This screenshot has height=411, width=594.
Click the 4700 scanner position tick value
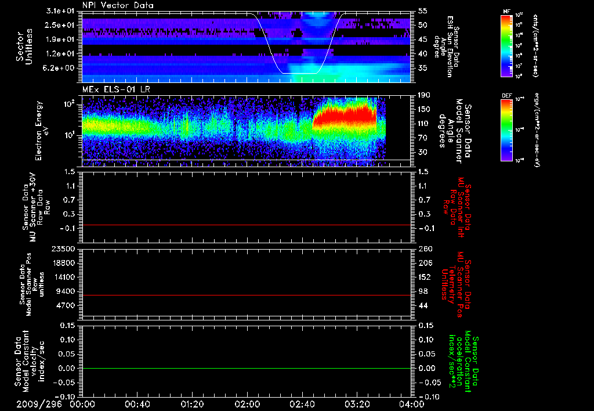click(x=66, y=305)
